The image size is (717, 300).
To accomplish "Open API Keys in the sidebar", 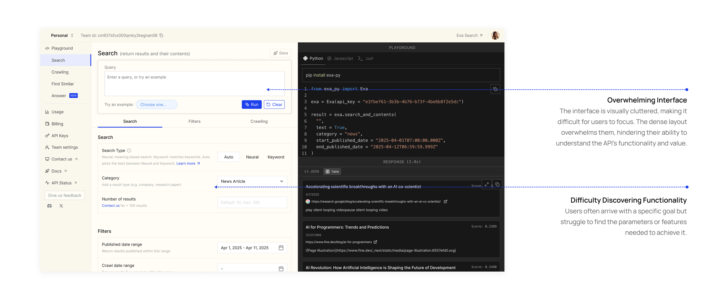I will pos(57,136).
